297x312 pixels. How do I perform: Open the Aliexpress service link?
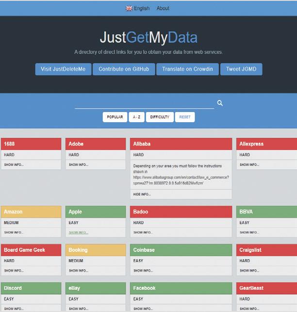[266, 144]
